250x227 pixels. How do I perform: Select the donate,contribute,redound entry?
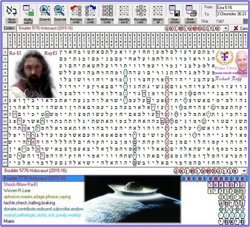coord(43,209)
